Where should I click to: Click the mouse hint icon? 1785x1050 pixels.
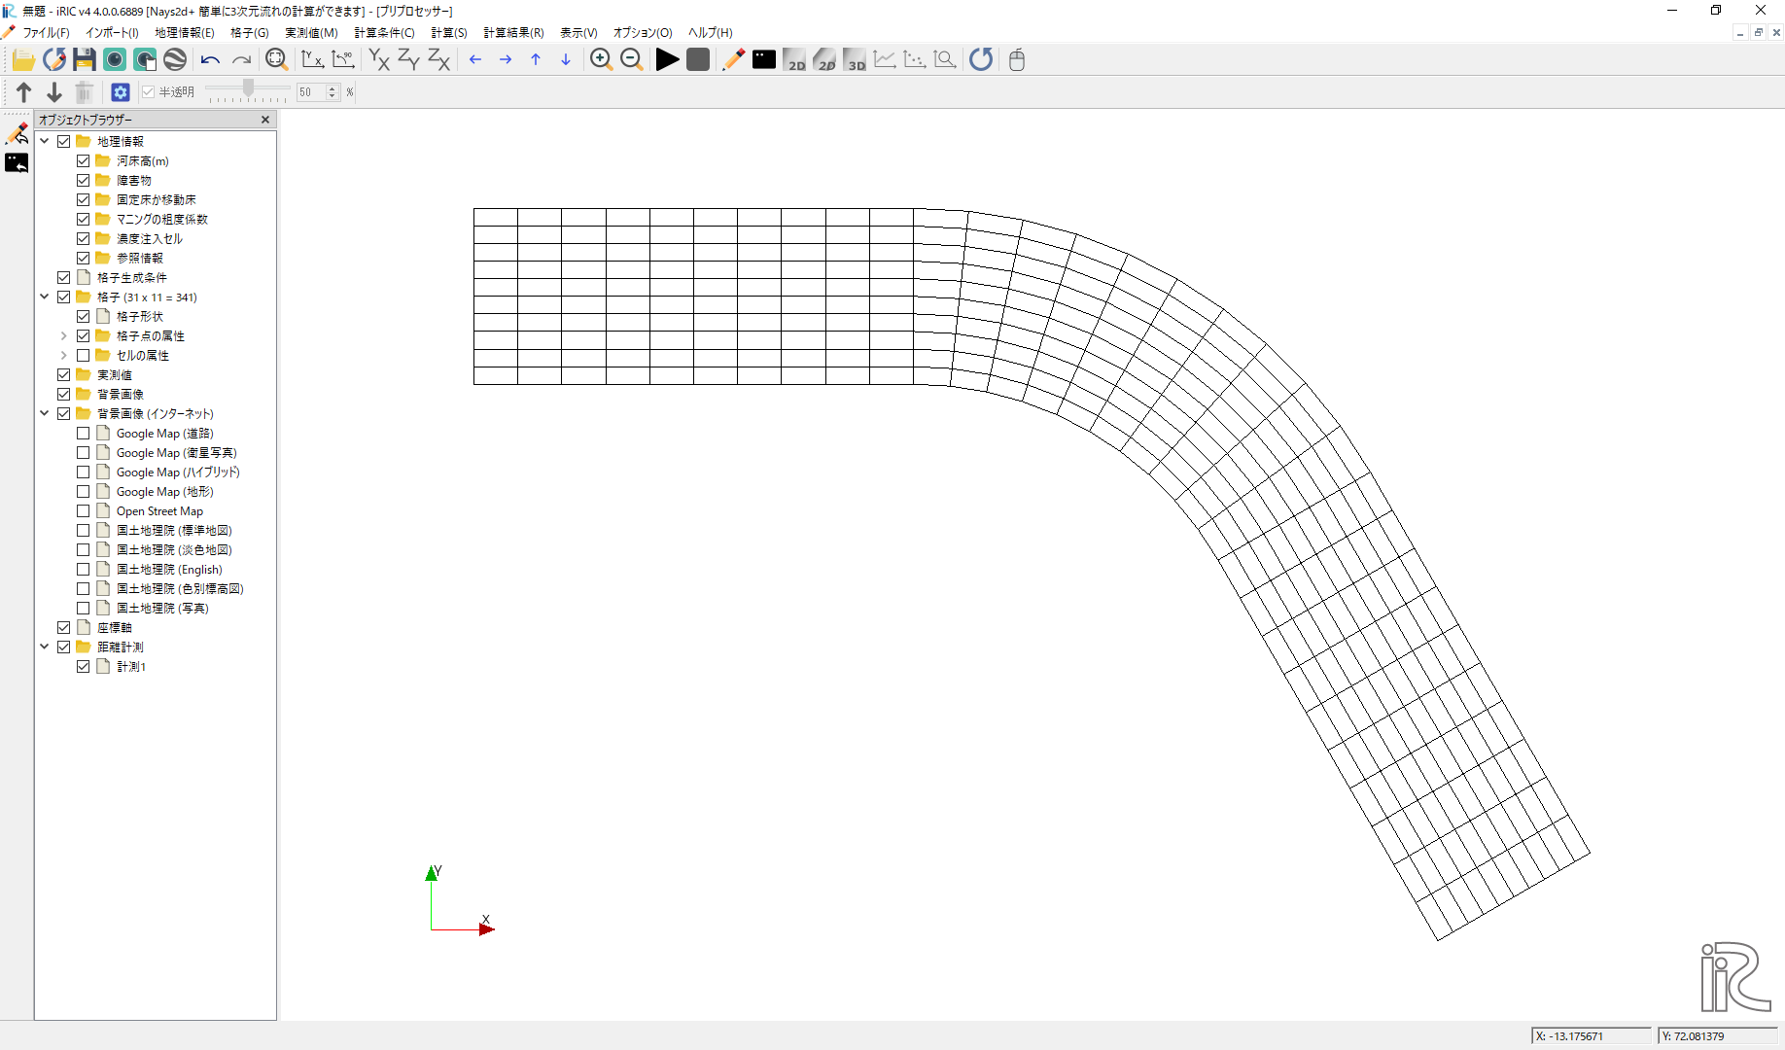point(1017,60)
